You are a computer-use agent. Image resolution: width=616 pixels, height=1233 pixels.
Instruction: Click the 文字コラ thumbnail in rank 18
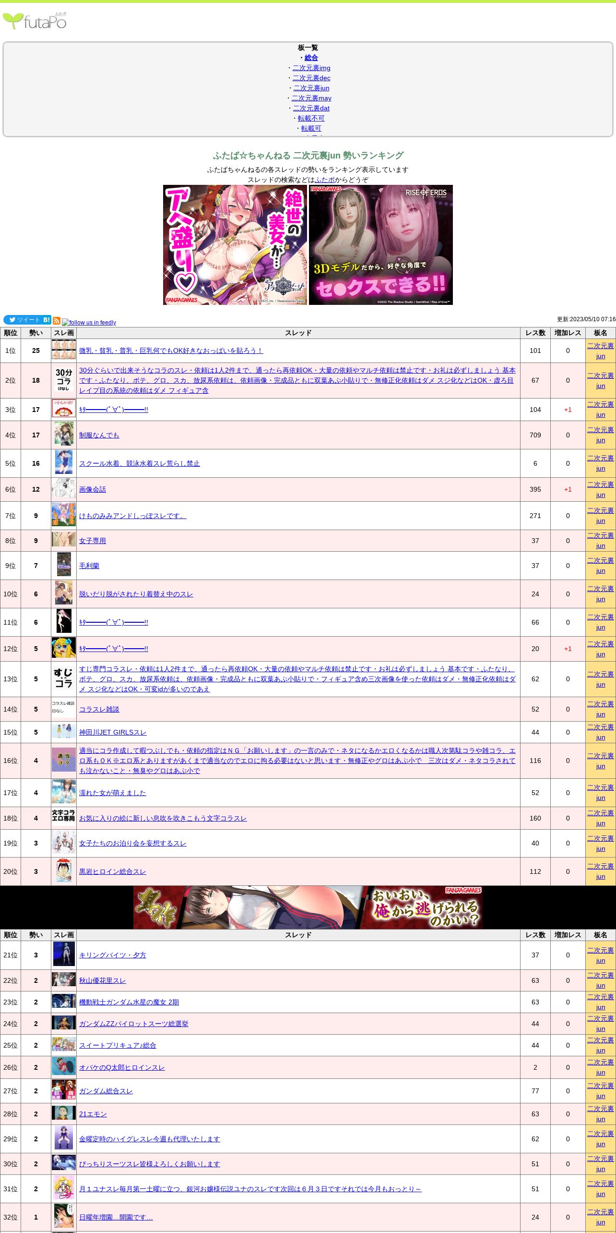64,816
